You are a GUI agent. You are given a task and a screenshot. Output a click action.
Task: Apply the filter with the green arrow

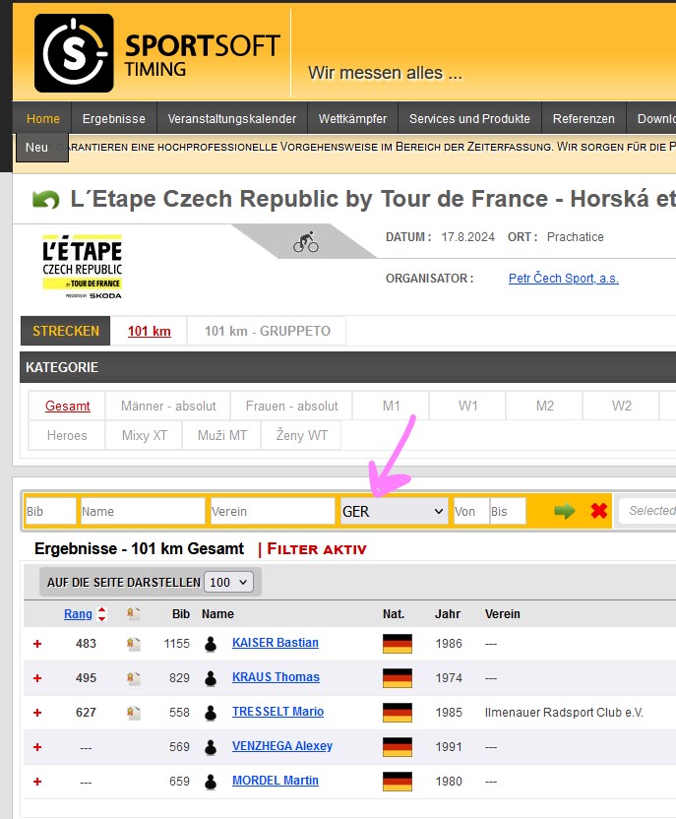click(564, 511)
